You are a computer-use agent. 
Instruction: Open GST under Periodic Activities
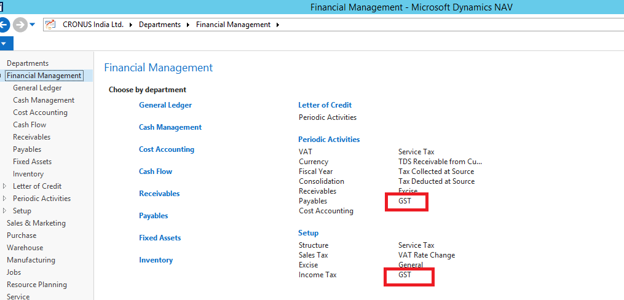405,201
